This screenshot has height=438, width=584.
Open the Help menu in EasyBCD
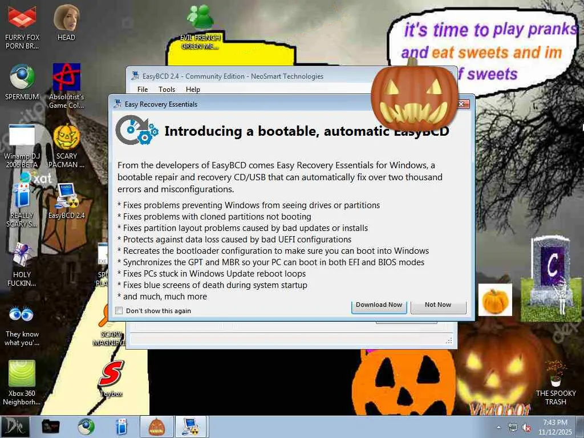pos(193,90)
